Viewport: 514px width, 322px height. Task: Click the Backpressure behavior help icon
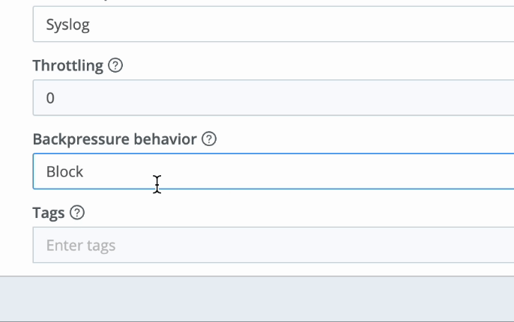click(x=209, y=139)
